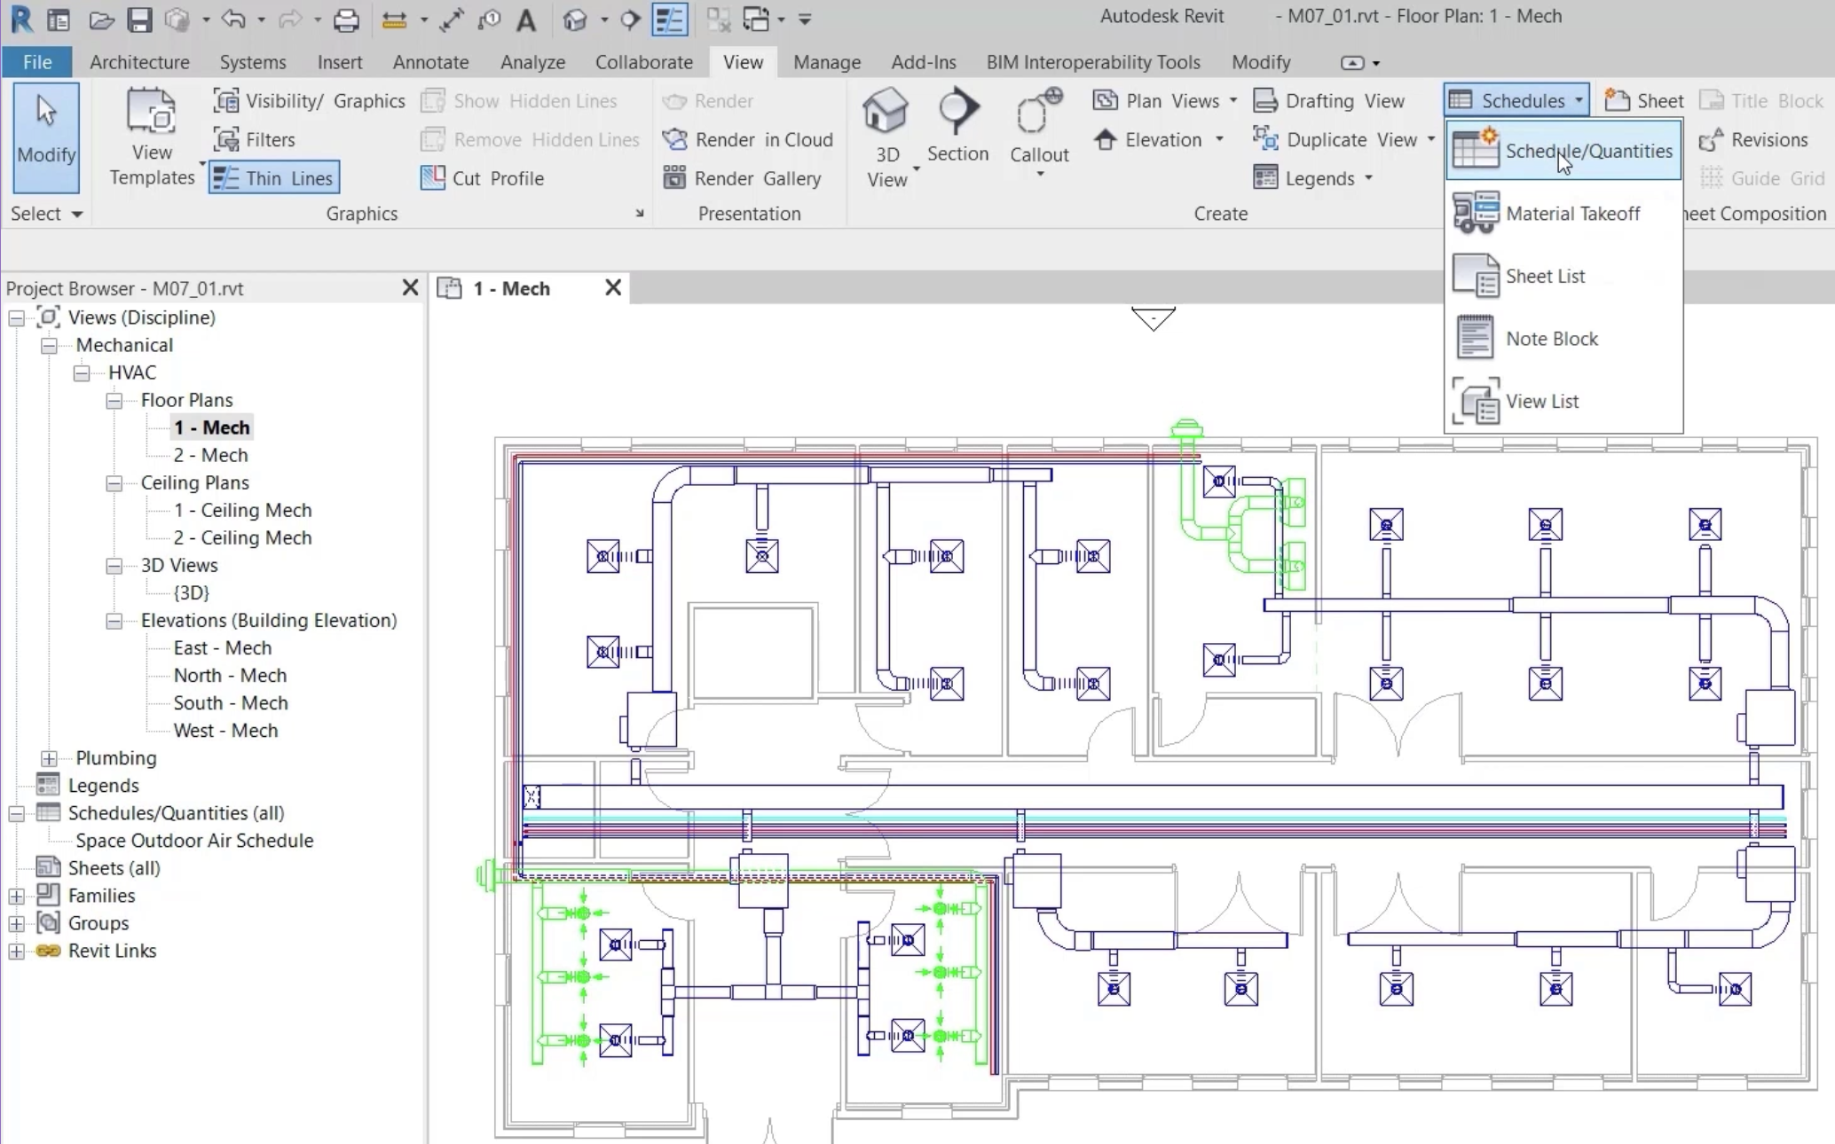The height and width of the screenshot is (1144, 1835).
Task: Switch to the Manage tab
Action: (x=827, y=62)
